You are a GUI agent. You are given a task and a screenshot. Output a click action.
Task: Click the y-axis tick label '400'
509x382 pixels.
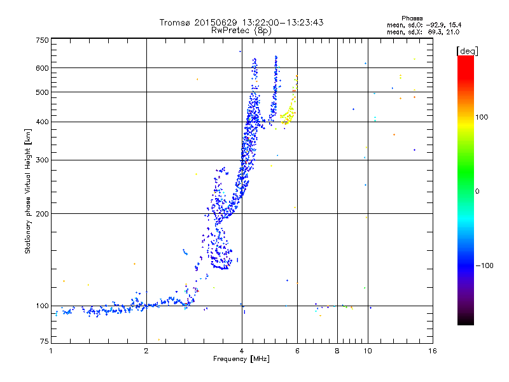[42, 122]
